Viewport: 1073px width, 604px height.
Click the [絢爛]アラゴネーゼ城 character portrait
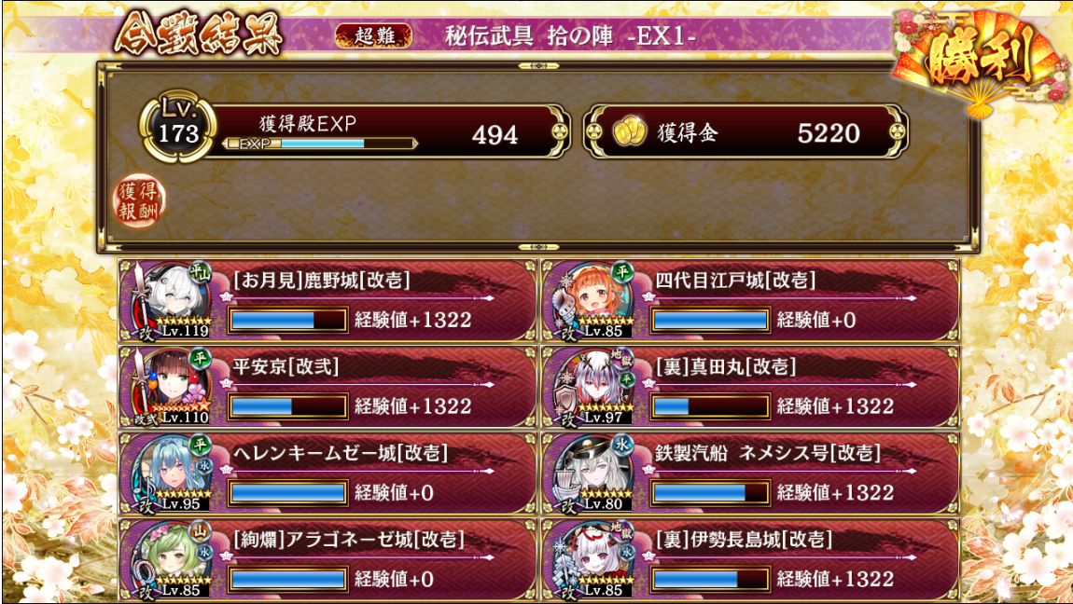coord(171,560)
